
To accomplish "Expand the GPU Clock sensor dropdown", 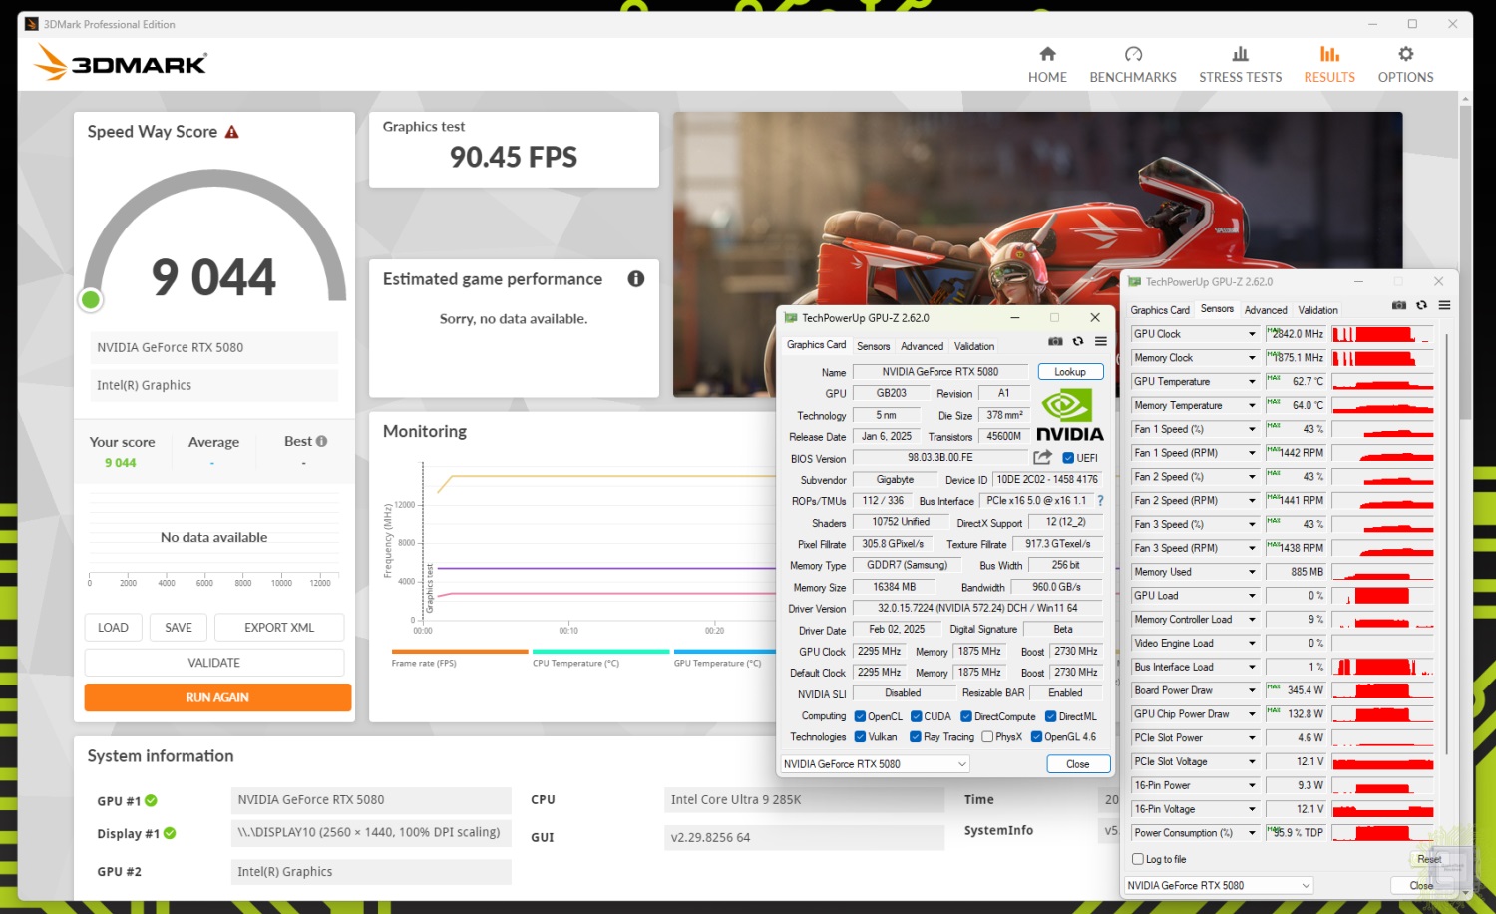I will tap(1252, 334).
